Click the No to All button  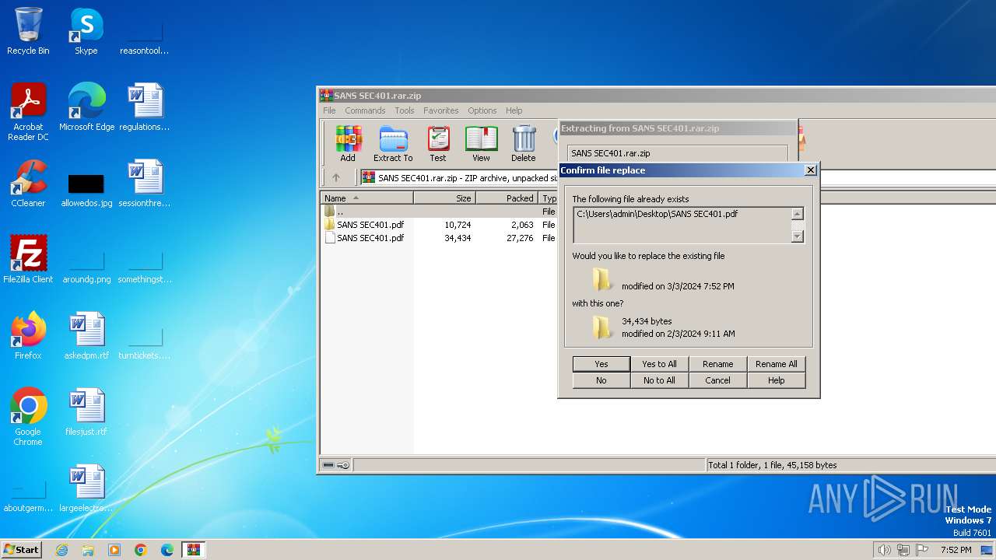(x=659, y=380)
